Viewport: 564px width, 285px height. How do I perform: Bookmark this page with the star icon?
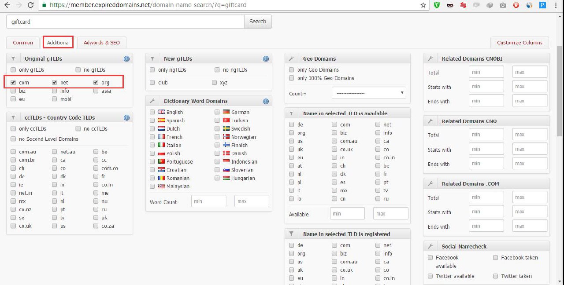pos(423,5)
